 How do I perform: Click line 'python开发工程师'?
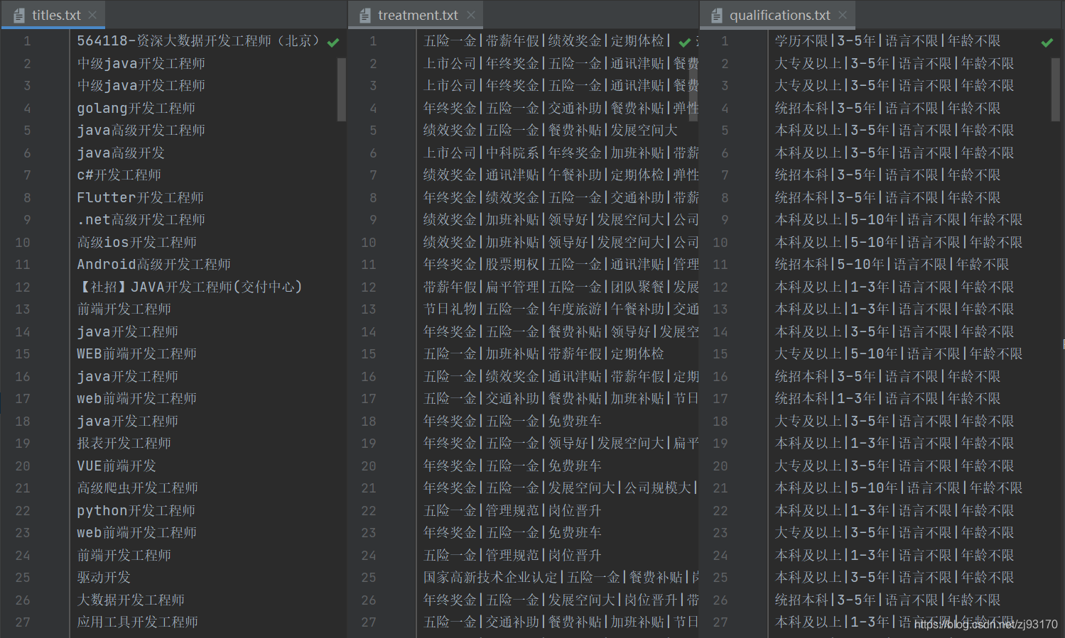pos(136,510)
